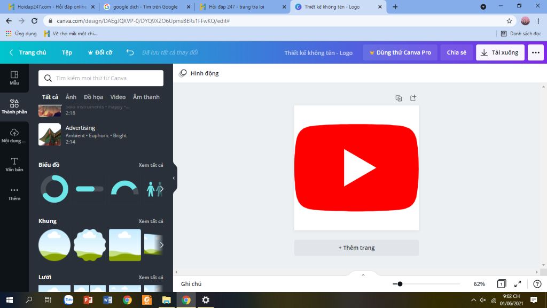Collapse the side panel with the arrow handle

point(174,178)
